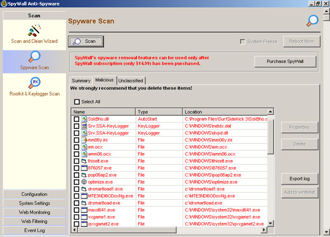The width and height of the screenshot is (330, 237).
Task: Click the round icon beside optimize.exe
Action: 84,182
